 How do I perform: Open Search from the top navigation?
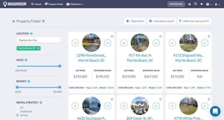[x=36, y=4]
